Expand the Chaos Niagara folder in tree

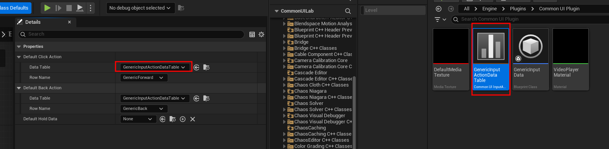coord(284,91)
